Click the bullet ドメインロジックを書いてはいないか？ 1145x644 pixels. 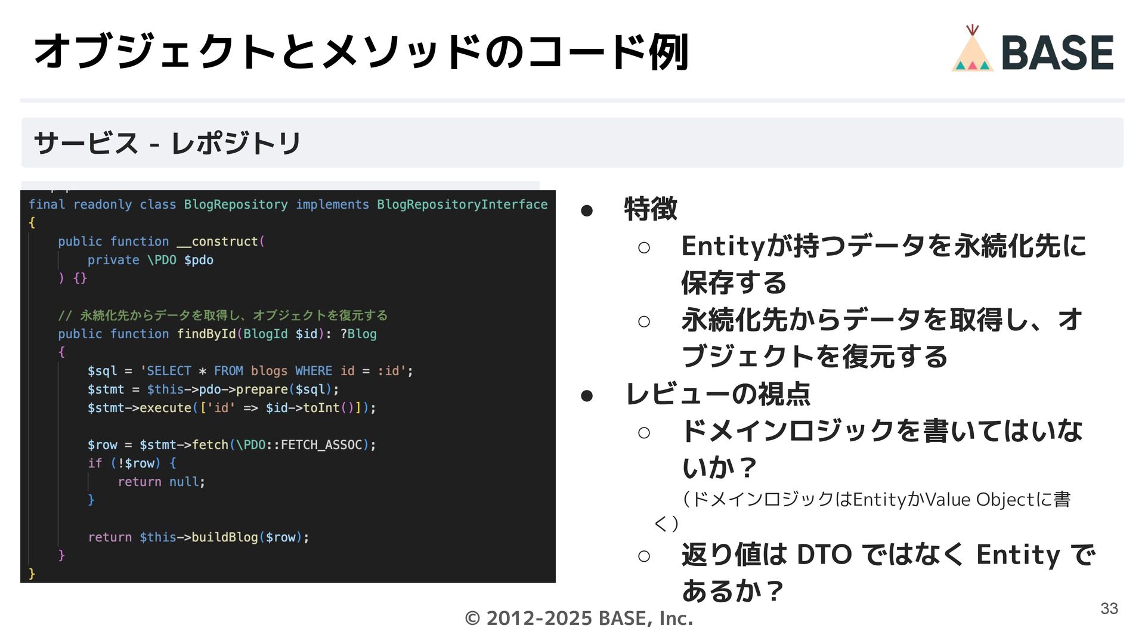tap(882, 449)
